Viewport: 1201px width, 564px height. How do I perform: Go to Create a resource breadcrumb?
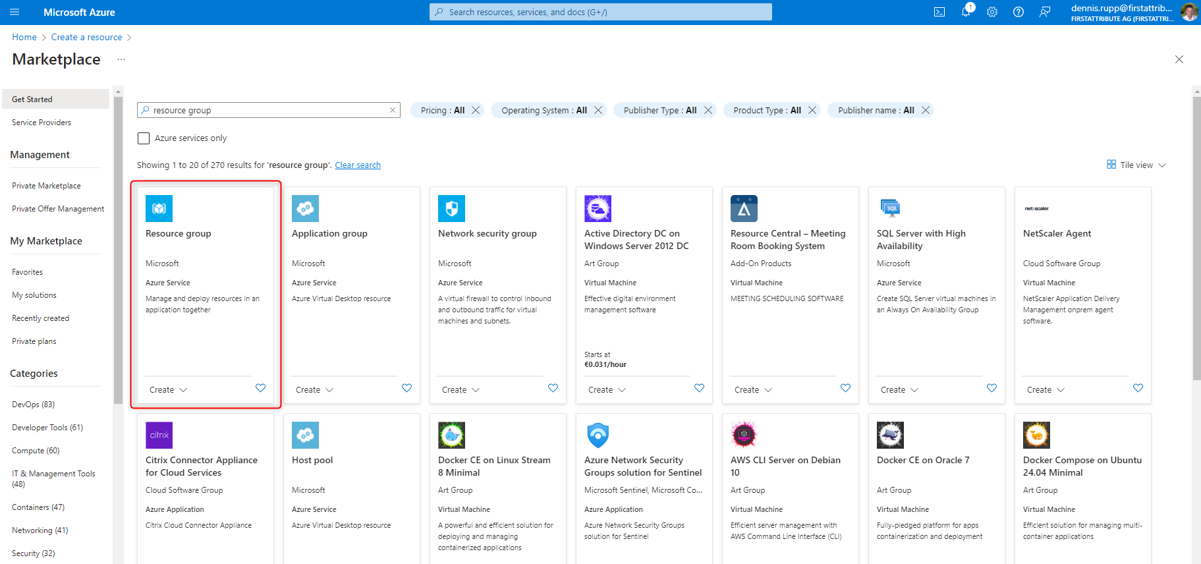point(86,37)
